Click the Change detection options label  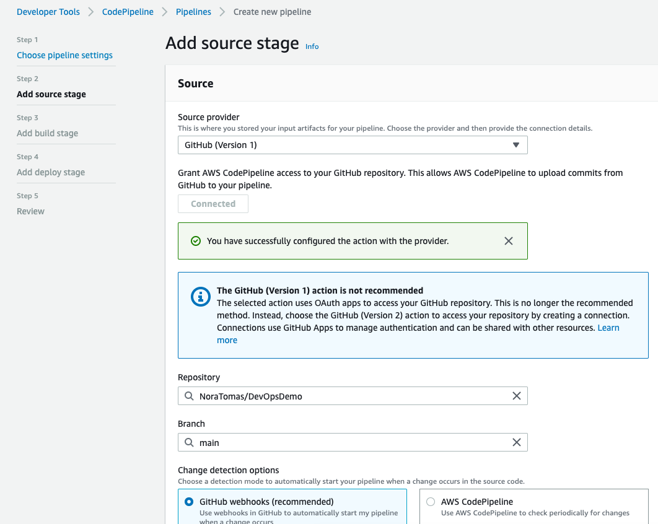228,470
